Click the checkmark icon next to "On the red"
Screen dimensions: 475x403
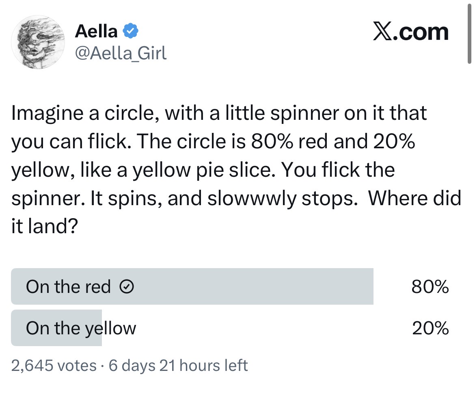click(127, 287)
